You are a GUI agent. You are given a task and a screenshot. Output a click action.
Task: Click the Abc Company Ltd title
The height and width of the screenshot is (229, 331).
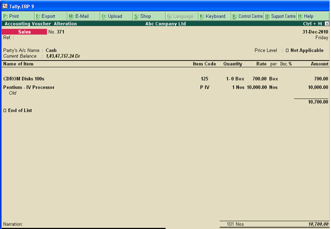point(165,24)
